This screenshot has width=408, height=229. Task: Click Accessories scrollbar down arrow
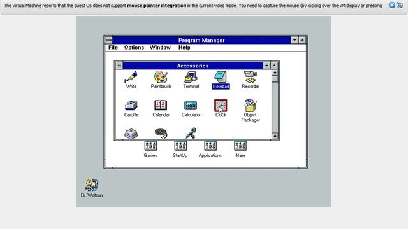point(275,136)
